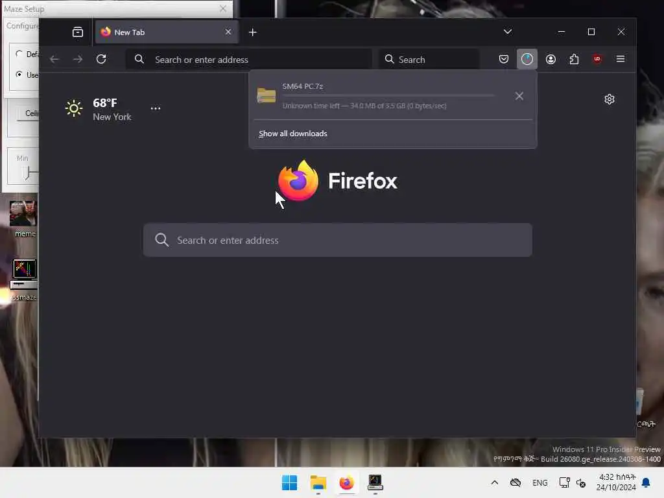Screen dimensions: 664x498
Task: Save page to Pocket icon
Action: (503, 59)
